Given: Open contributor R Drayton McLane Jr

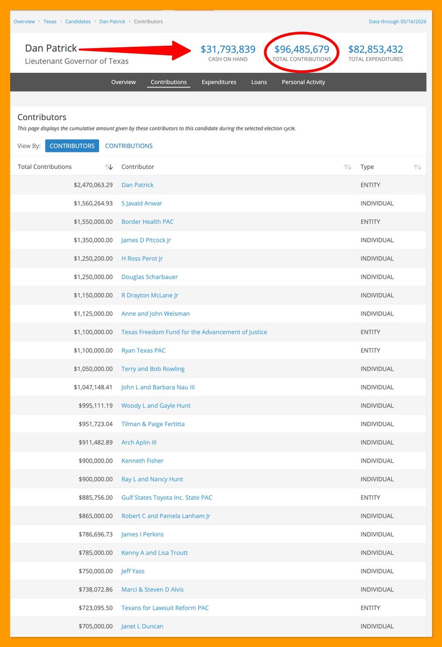Looking at the screenshot, I should 150,295.
